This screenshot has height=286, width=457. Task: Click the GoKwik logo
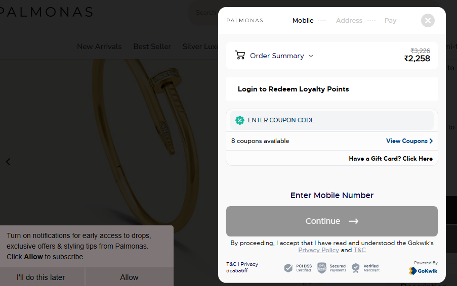click(423, 271)
